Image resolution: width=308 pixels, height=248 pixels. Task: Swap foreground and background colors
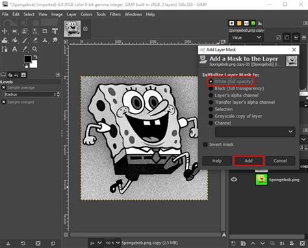[x=35, y=57]
